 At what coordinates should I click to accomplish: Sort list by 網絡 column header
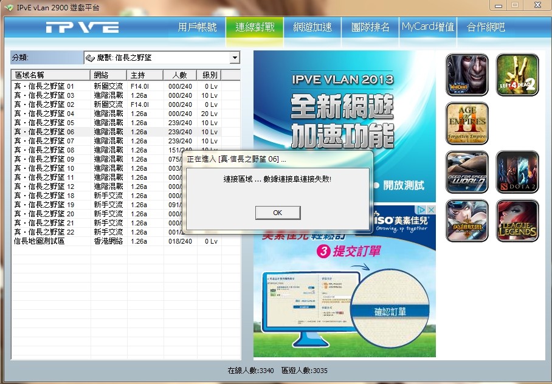(x=108, y=75)
